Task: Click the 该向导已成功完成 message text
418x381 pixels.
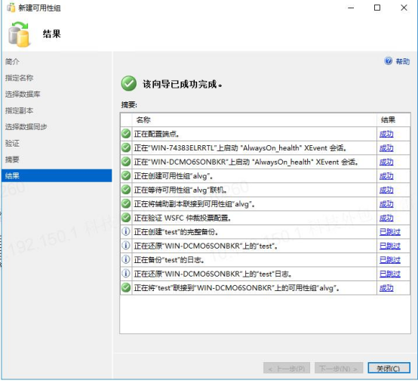Action: [183, 84]
